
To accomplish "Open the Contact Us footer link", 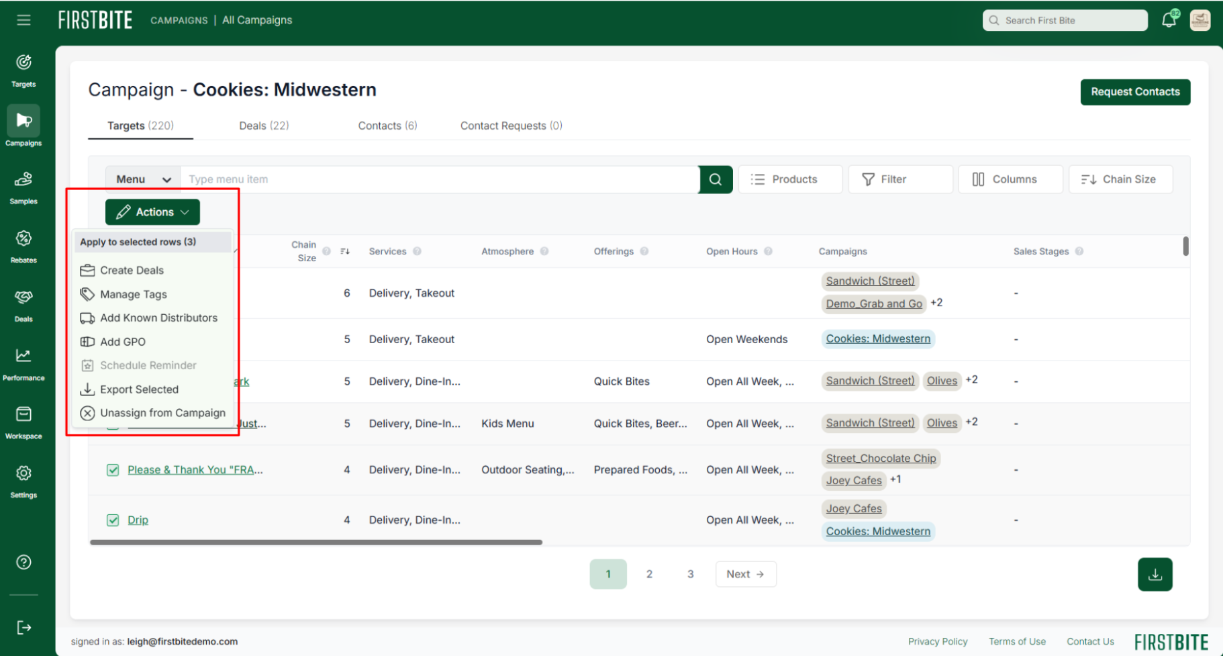I will click(x=1090, y=642).
